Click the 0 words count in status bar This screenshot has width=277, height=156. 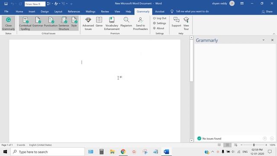(x=21, y=145)
